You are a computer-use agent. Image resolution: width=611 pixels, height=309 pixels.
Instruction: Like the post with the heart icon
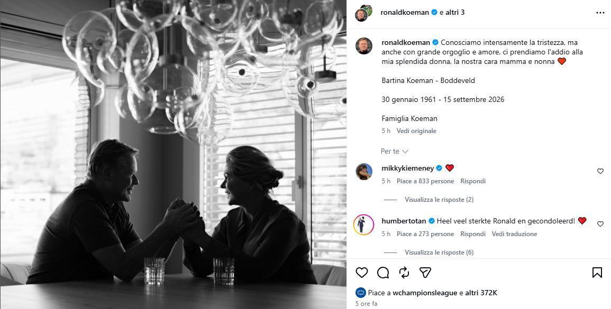[362, 273]
